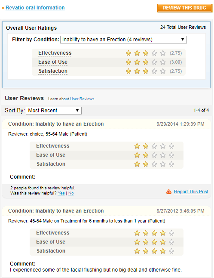Viewport: 214px width, 278px height.
Task: Click first star in overall Effectiveness rating
Action: pos(128,53)
